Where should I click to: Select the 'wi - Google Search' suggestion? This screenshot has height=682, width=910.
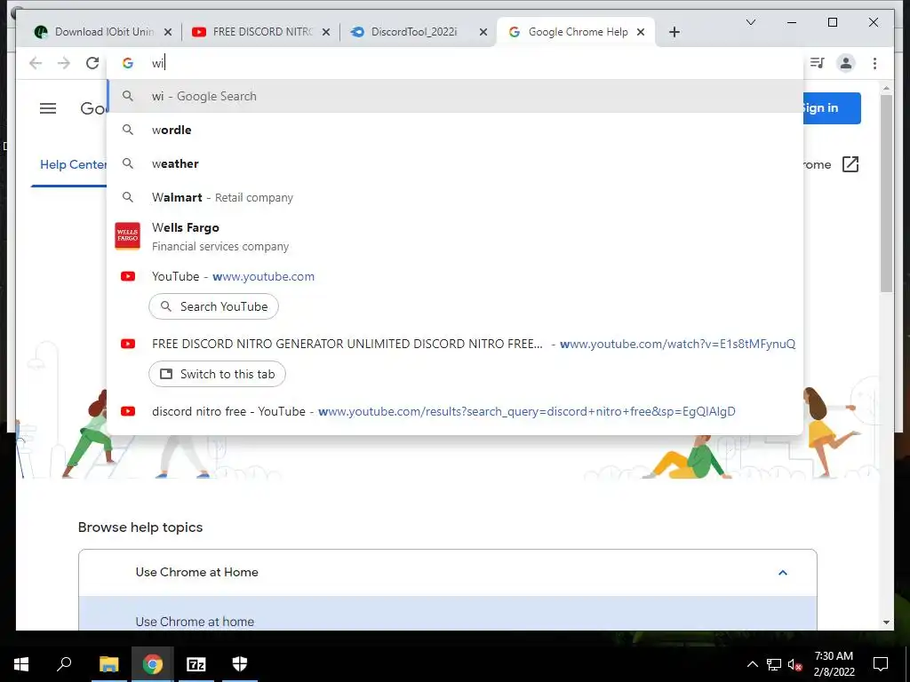(456, 96)
